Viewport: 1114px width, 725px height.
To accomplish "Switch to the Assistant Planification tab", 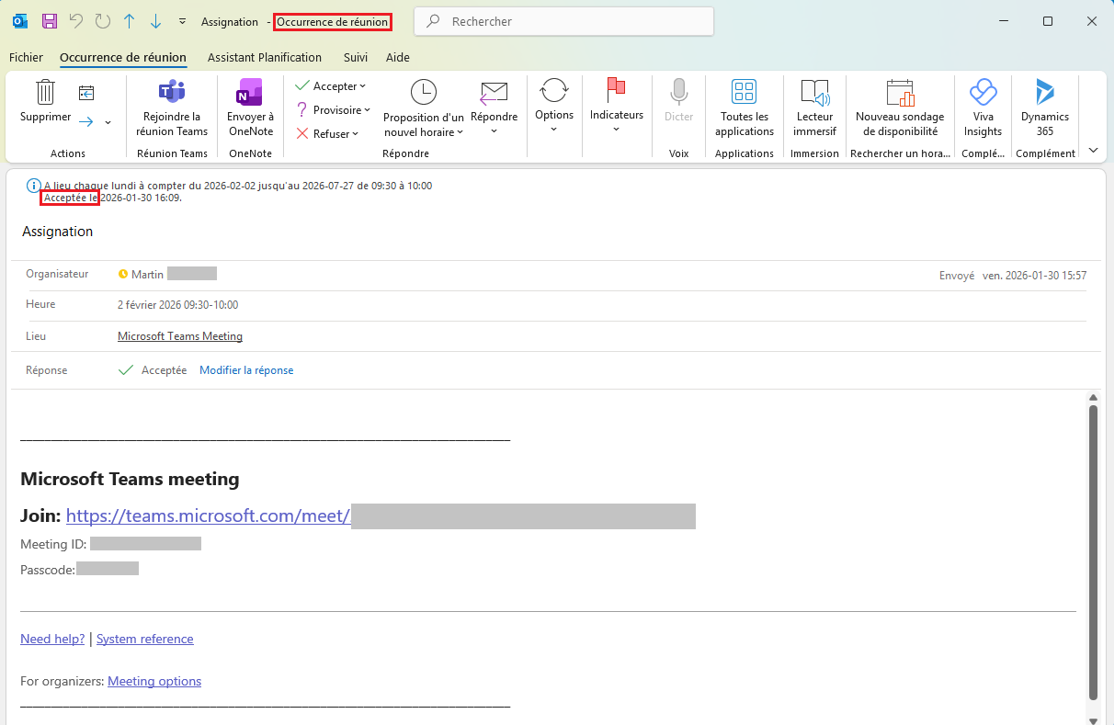I will pos(265,57).
